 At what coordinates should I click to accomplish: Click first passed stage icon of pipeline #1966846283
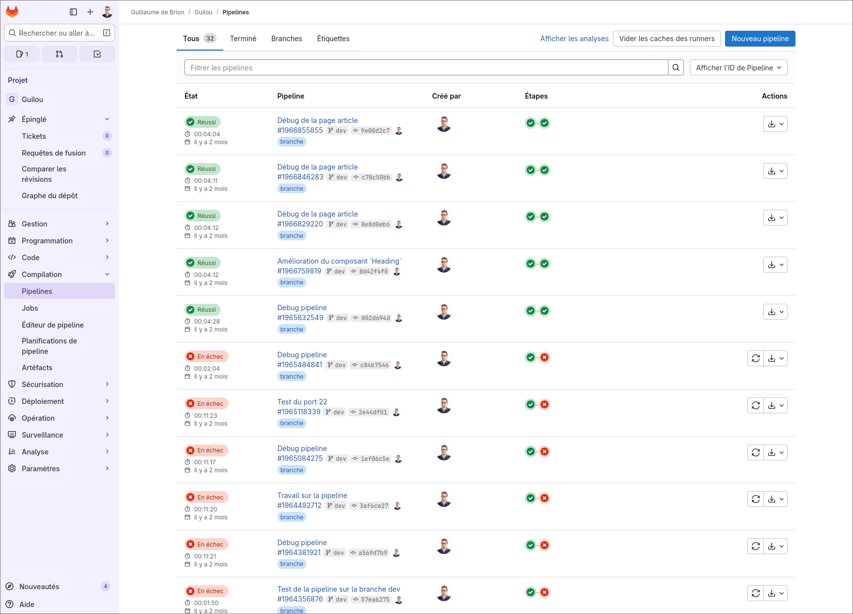tap(531, 170)
